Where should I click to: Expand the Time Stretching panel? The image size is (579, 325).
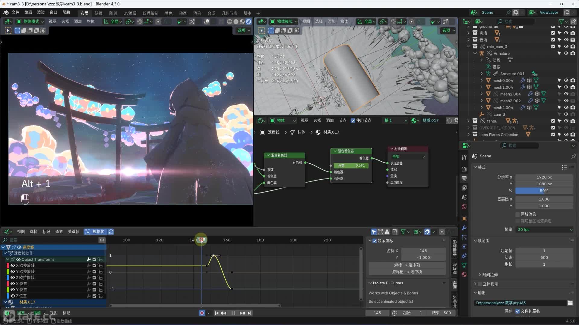tap(489, 275)
